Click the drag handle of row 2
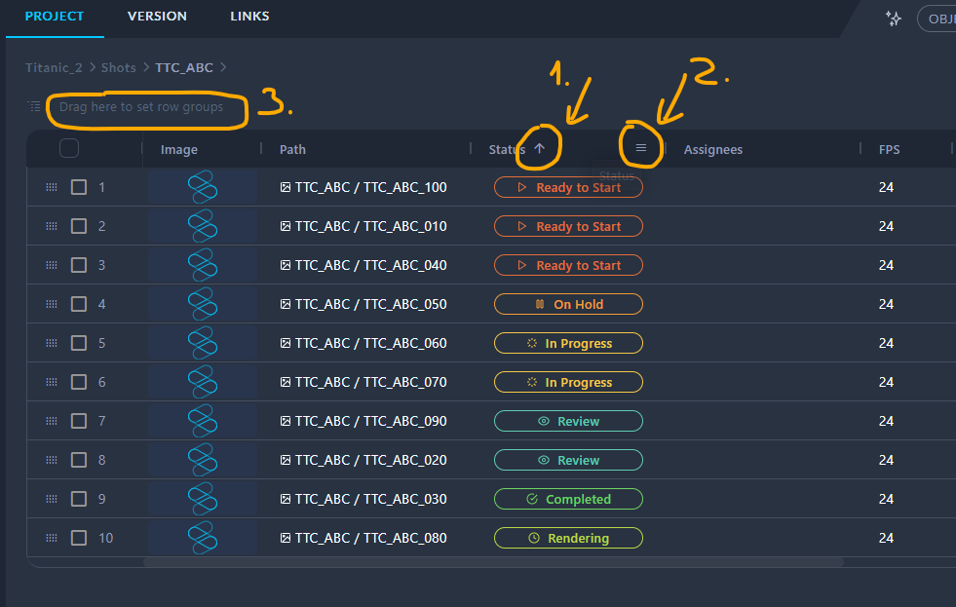956x607 pixels. click(52, 226)
